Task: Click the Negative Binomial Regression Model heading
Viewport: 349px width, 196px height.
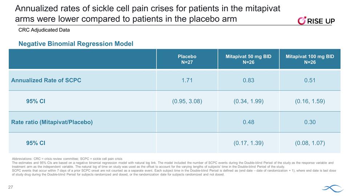Action: (76, 44)
